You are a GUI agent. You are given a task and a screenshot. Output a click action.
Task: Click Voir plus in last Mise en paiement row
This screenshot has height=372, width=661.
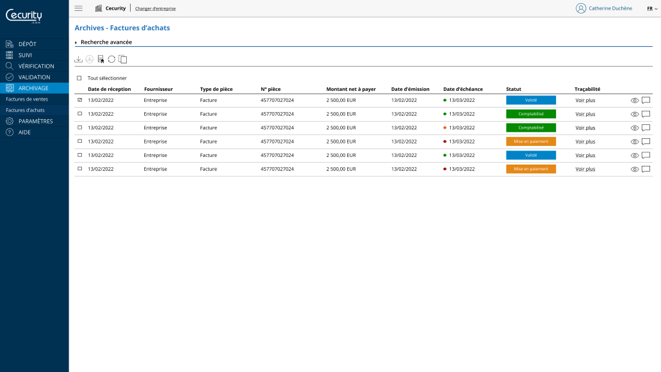[585, 169]
